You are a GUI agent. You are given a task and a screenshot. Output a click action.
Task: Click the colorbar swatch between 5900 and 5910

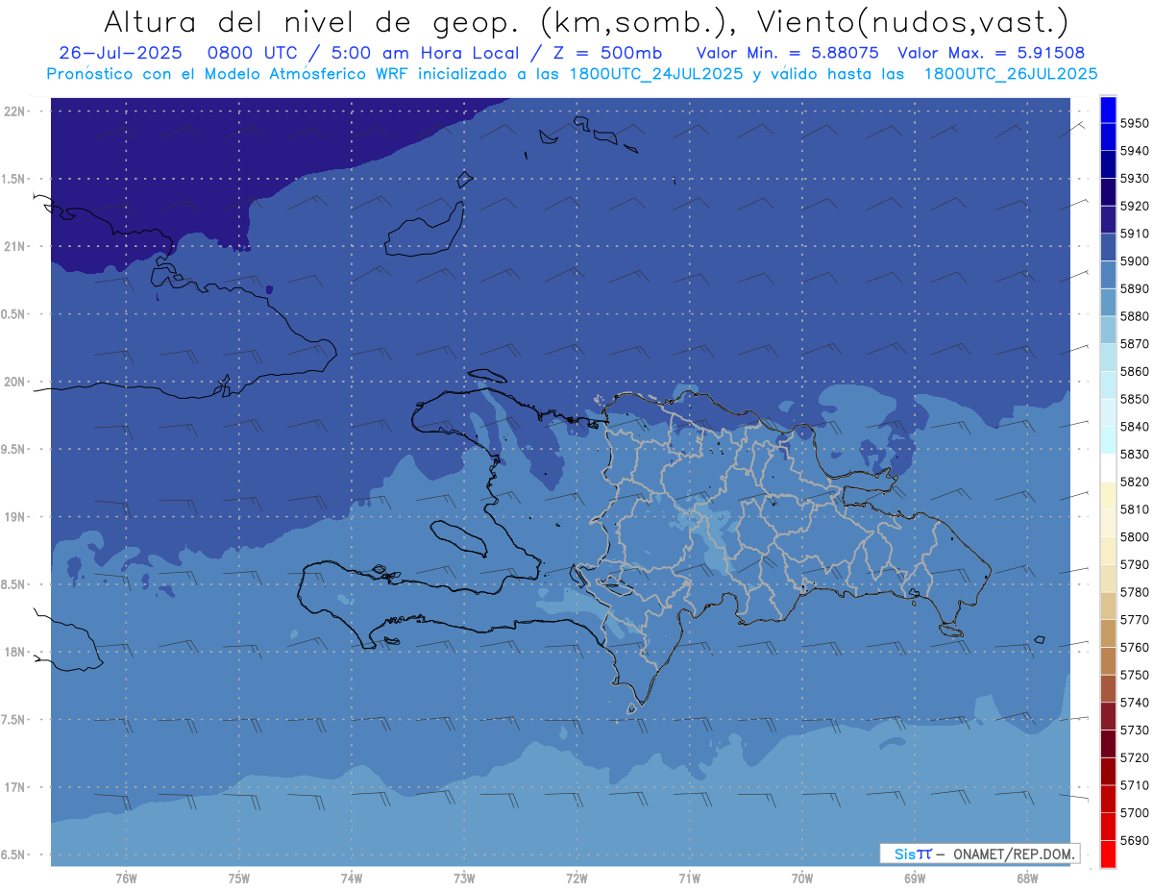coord(1108,248)
